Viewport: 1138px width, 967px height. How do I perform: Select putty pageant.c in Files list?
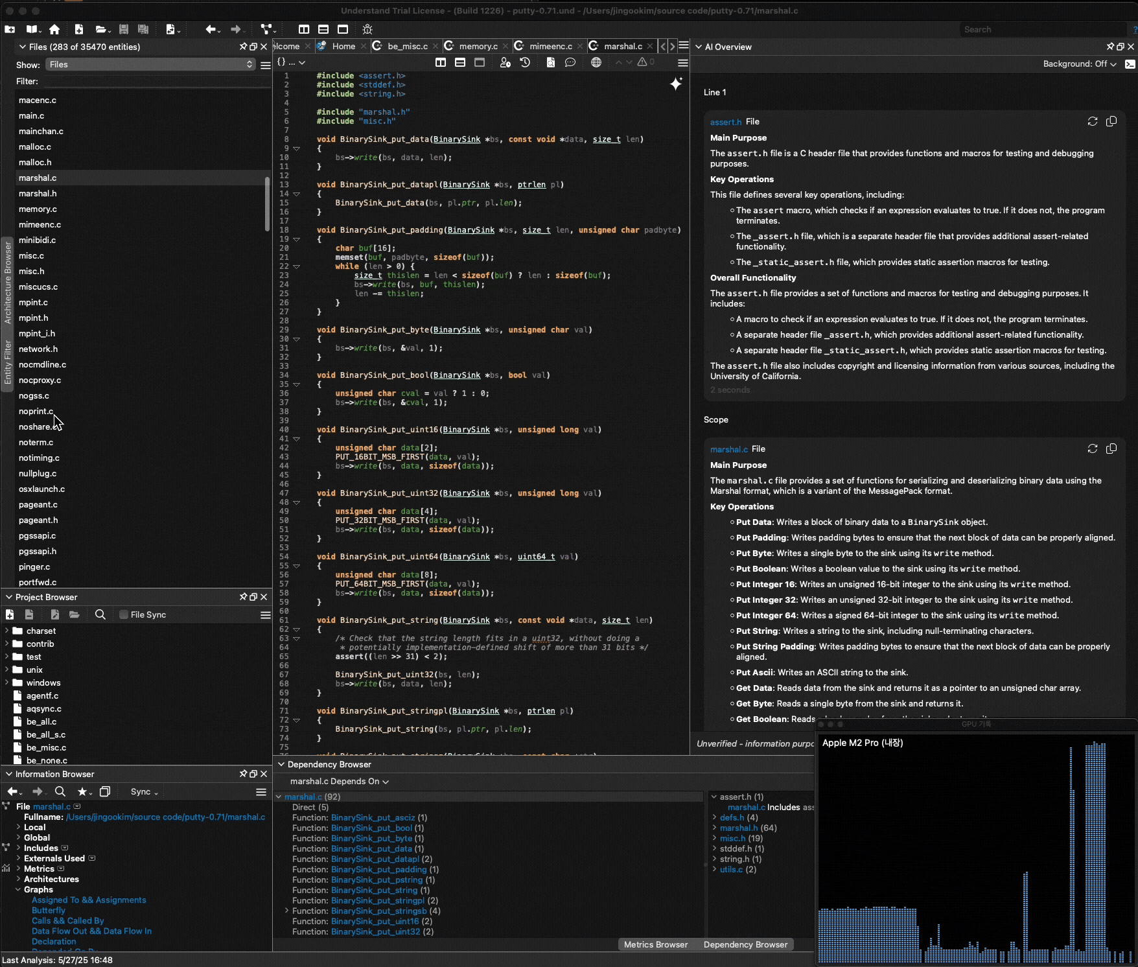tap(38, 504)
